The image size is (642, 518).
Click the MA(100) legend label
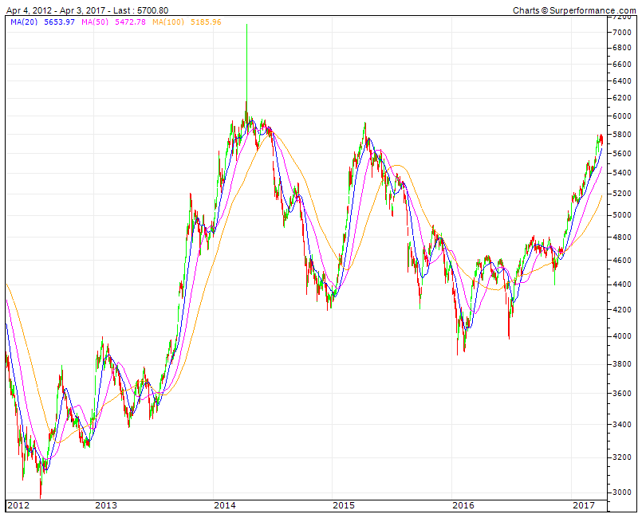(168, 22)
